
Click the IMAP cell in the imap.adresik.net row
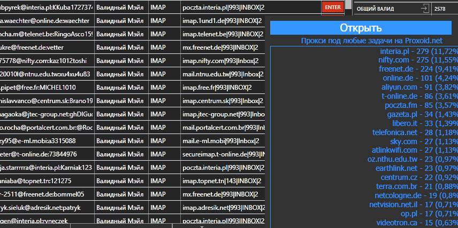[164, 208]
